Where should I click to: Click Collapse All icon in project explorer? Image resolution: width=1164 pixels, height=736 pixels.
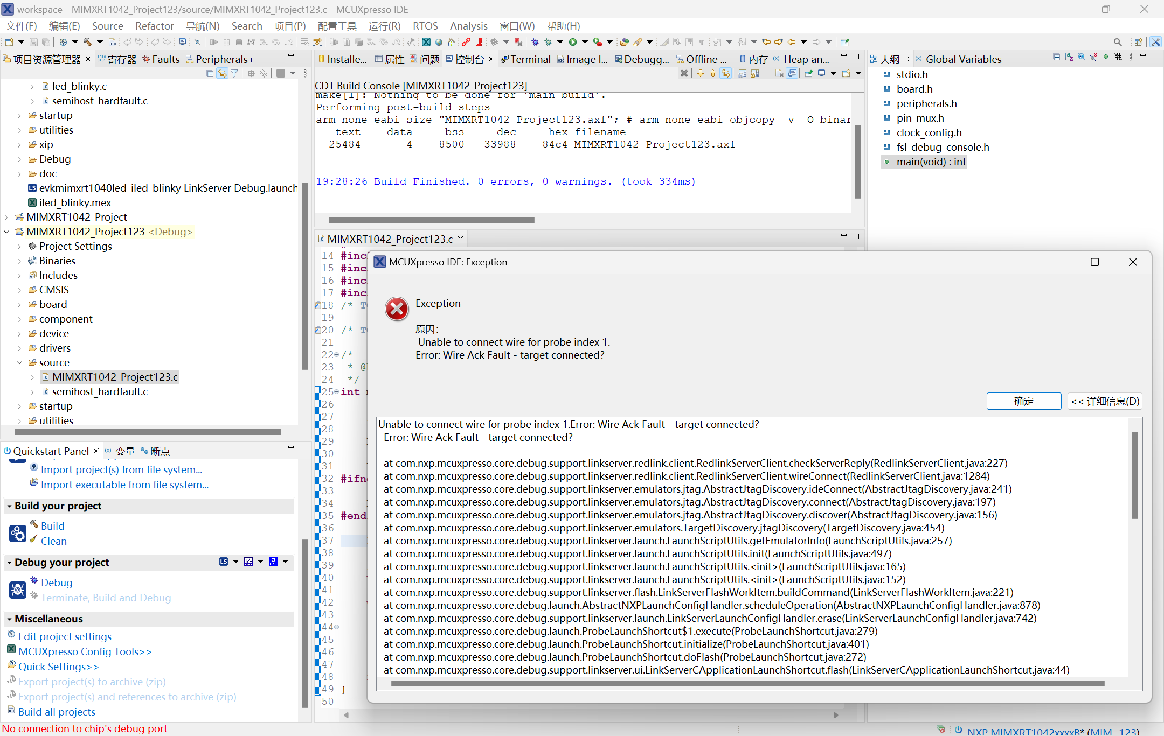[x=210, y=73]
